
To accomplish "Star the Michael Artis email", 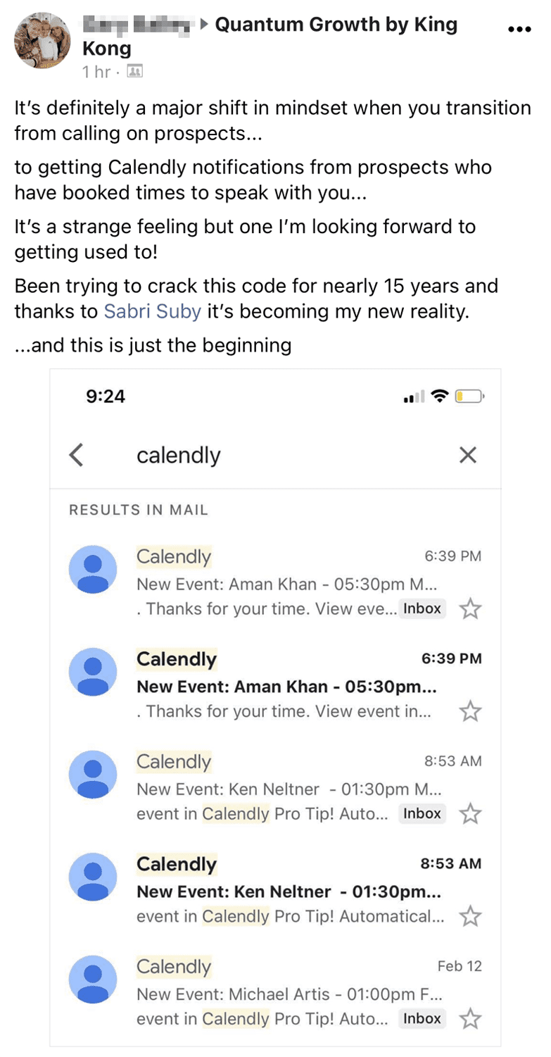I will coord(470,1018).
